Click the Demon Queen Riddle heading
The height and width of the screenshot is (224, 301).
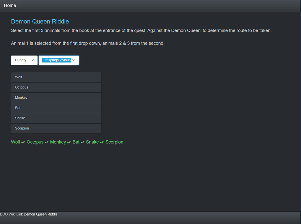[40, 21]
